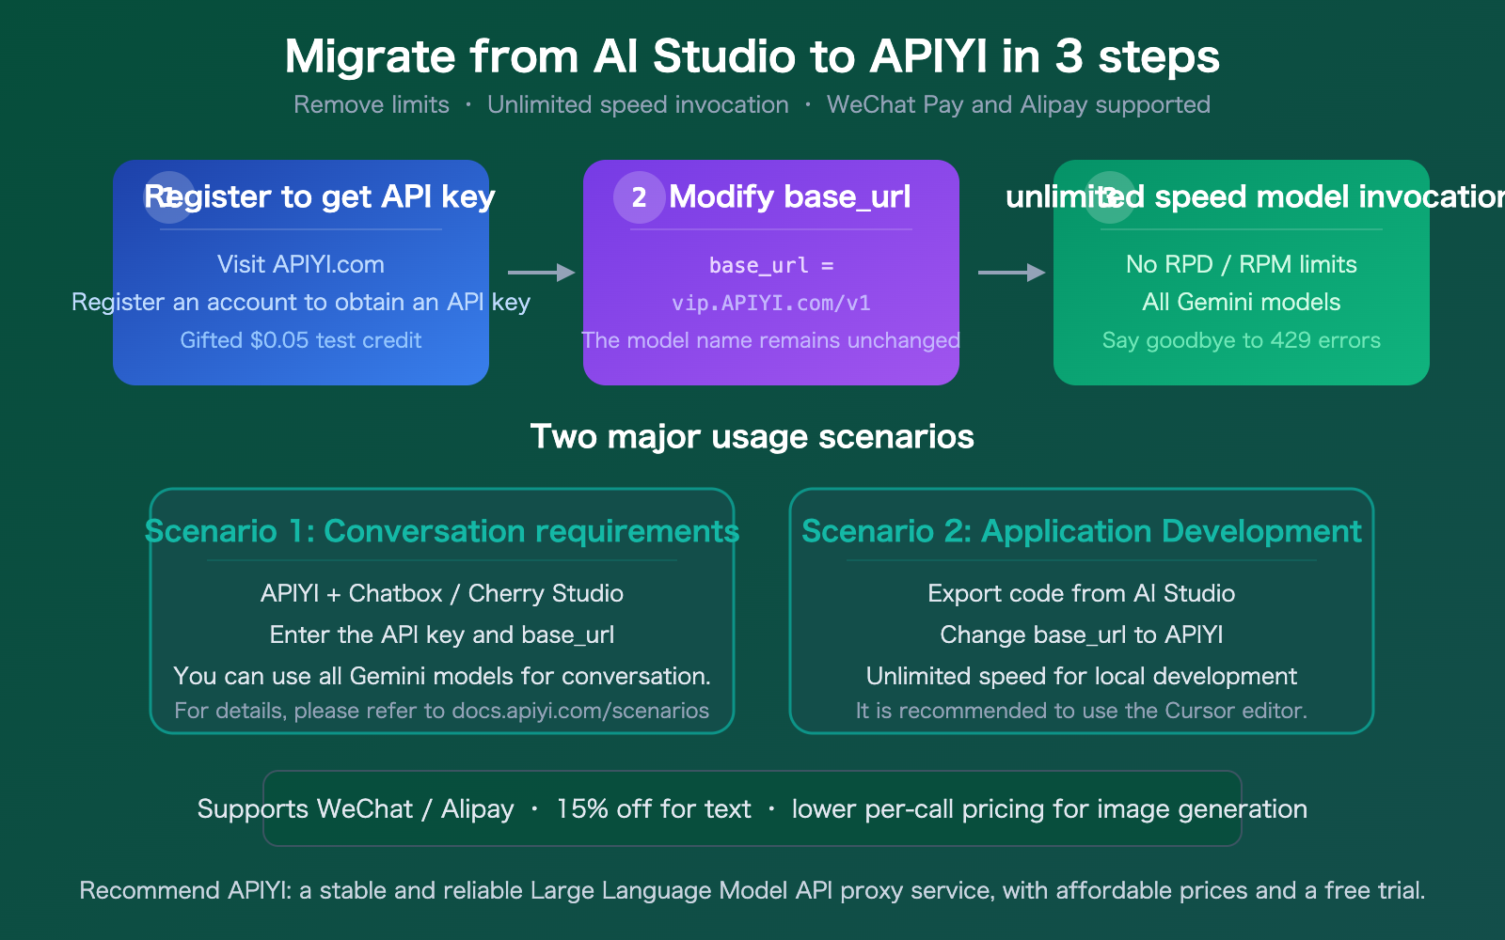The width and height of the screenshot is (1505, 940).
Task: Click the docs.apiyi.com/scenarios link
Action: pos(580,711)
